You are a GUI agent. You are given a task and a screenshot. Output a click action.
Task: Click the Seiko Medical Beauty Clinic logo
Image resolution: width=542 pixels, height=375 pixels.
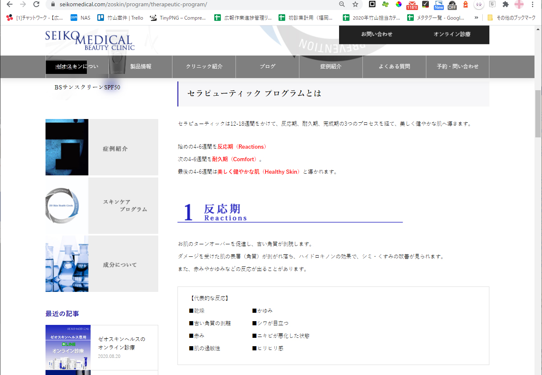click(90, 41)
